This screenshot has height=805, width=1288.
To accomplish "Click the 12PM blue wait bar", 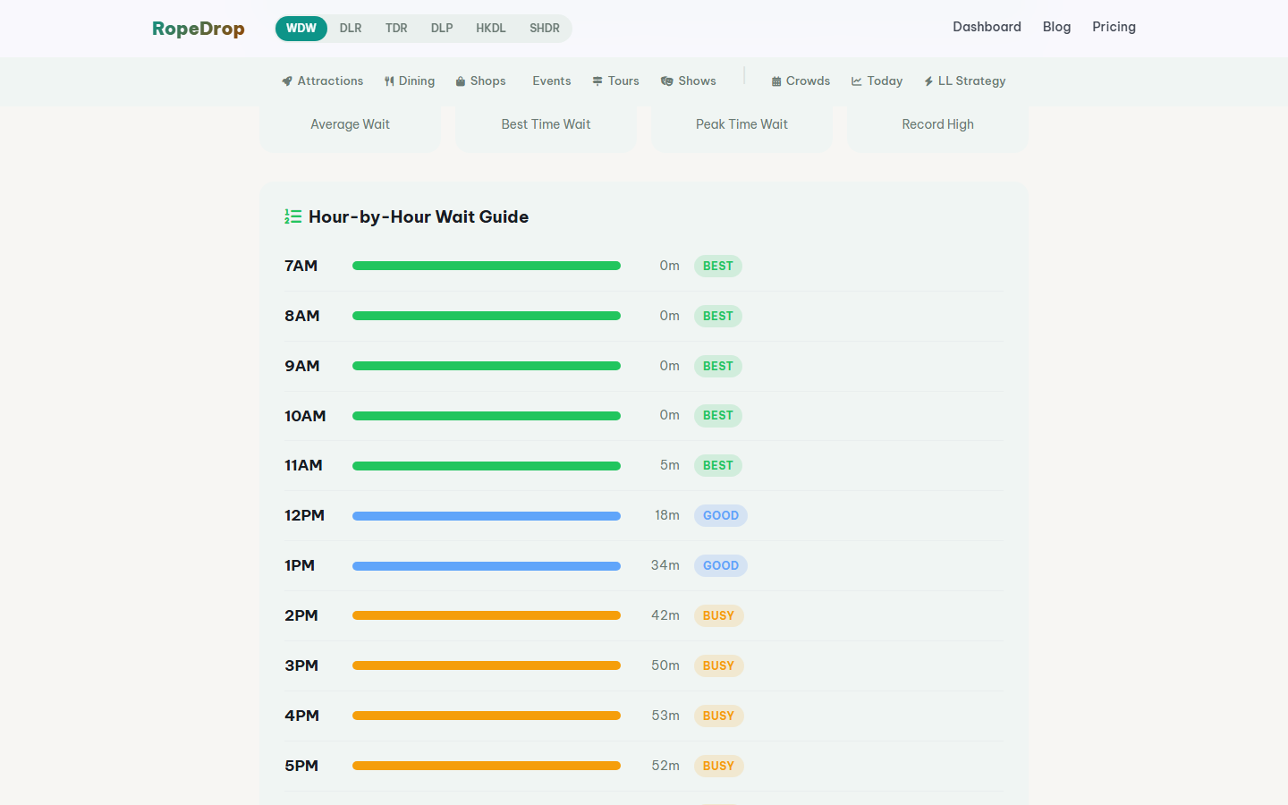I will coord(487,516).
